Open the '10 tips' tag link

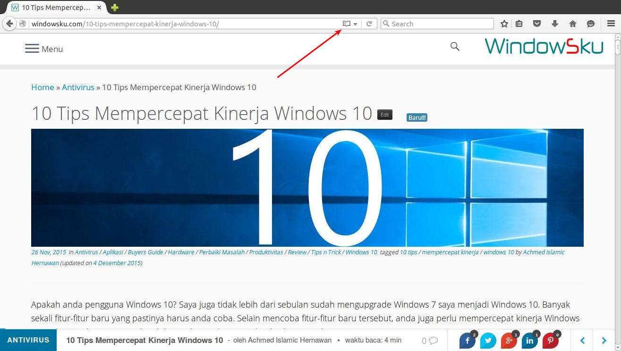[408, 252]
